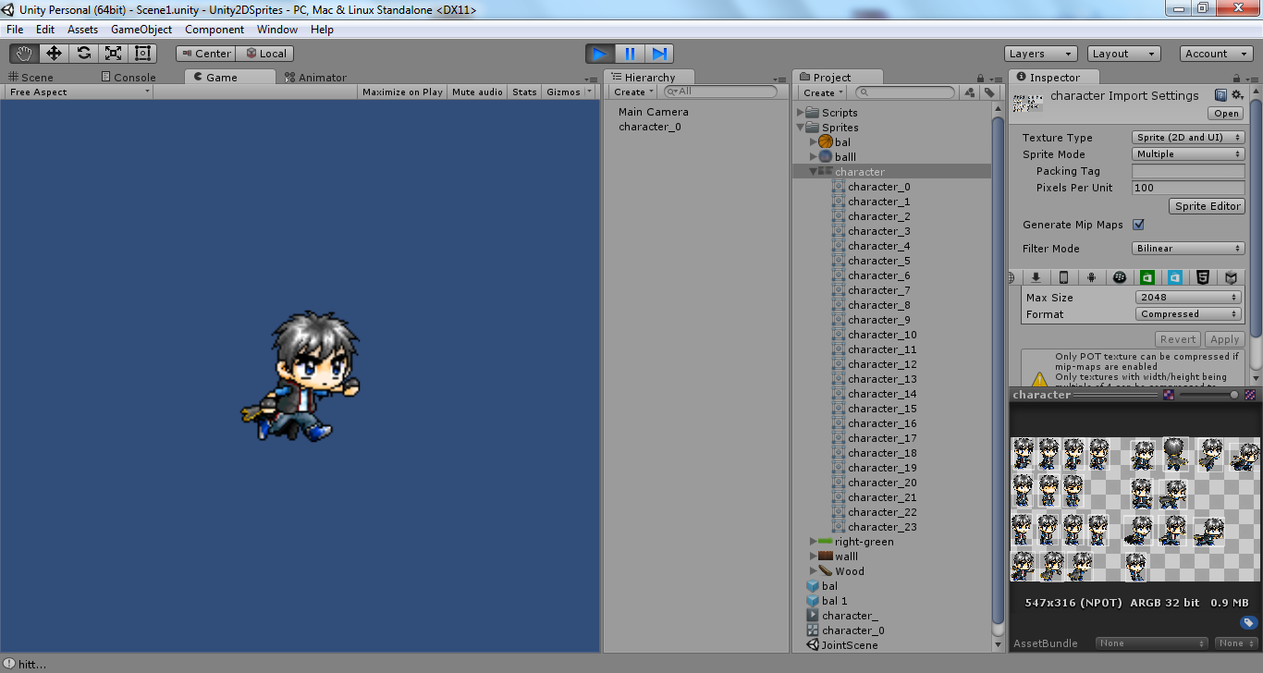
Task: Toggle Local/Global handle rotation button
Action: click(264, 54)
